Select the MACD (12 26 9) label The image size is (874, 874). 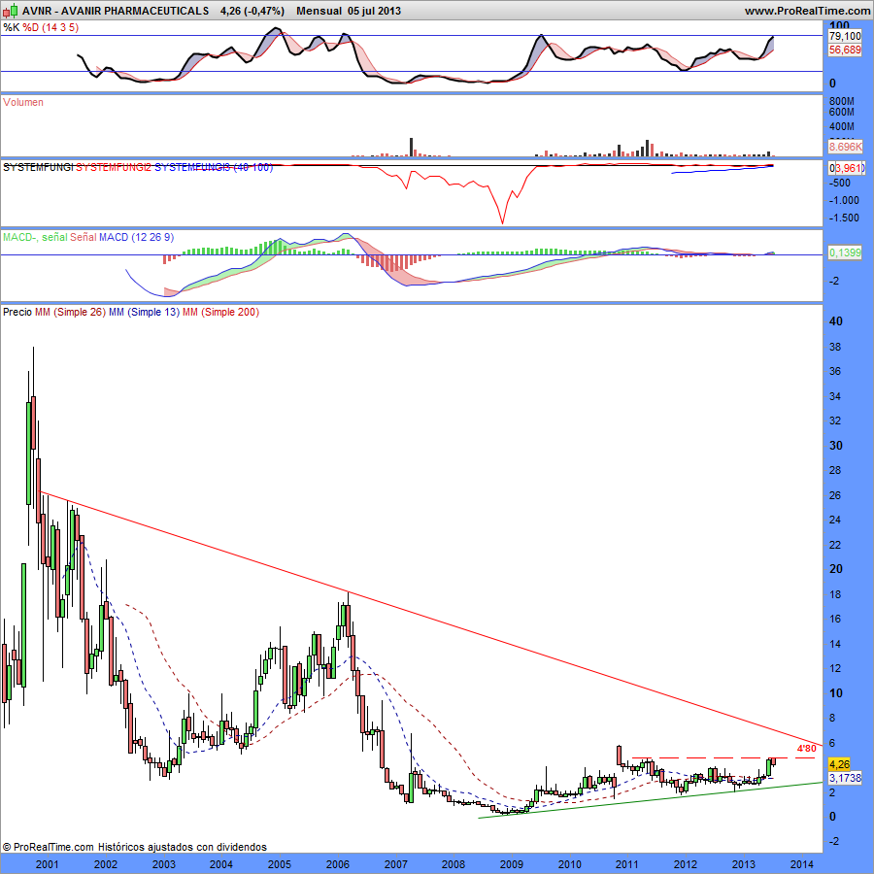pos(136,237)
